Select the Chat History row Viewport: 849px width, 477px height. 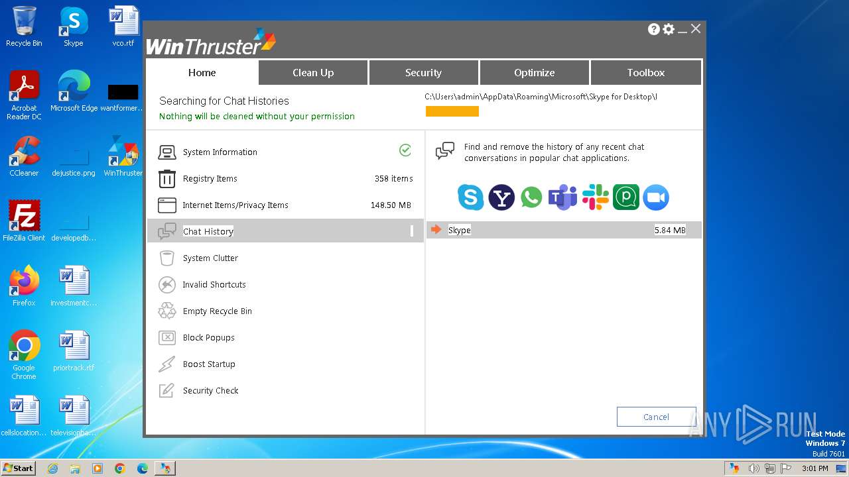tap(285, 231)
